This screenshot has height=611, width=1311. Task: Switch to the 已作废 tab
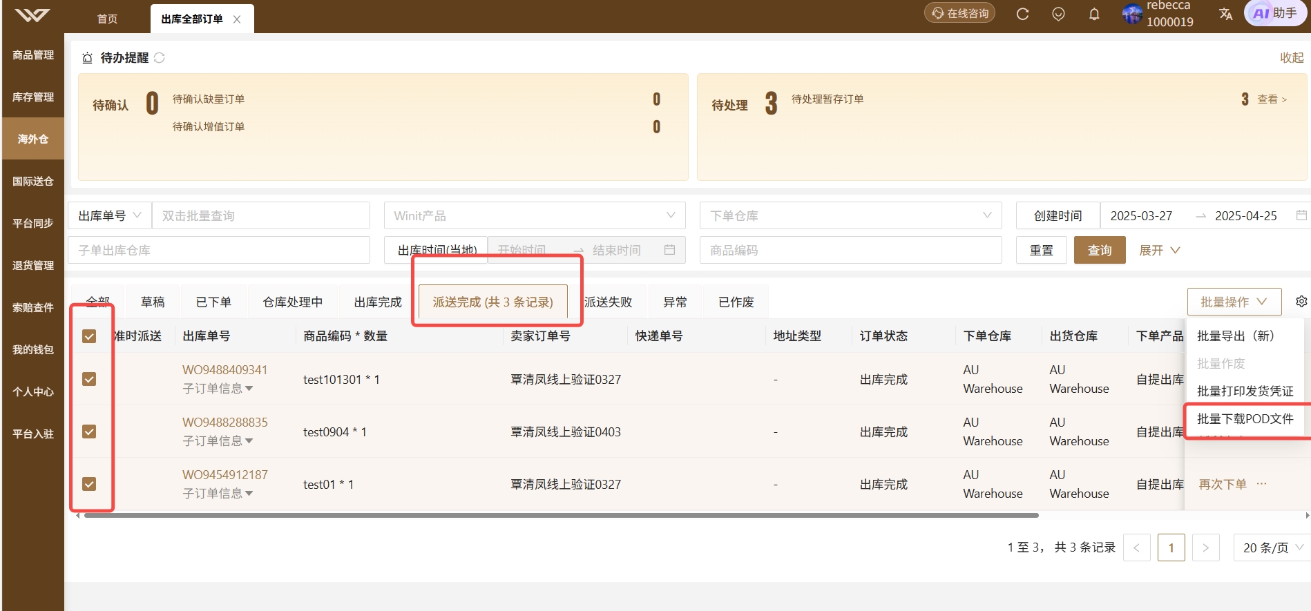coord(736,302)
